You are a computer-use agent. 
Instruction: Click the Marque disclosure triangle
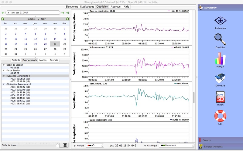tap(75, 146)
